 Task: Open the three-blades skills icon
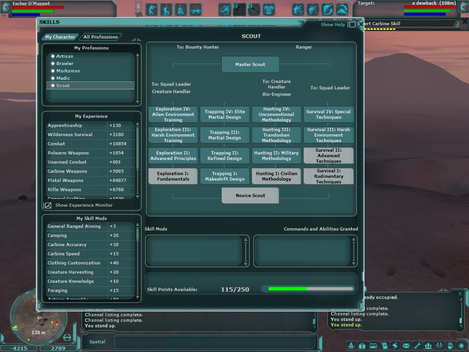coord(439,346)
